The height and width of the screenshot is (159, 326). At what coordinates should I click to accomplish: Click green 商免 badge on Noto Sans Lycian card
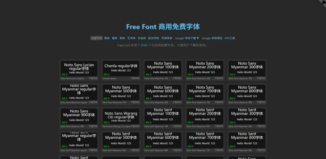[63, 75]
